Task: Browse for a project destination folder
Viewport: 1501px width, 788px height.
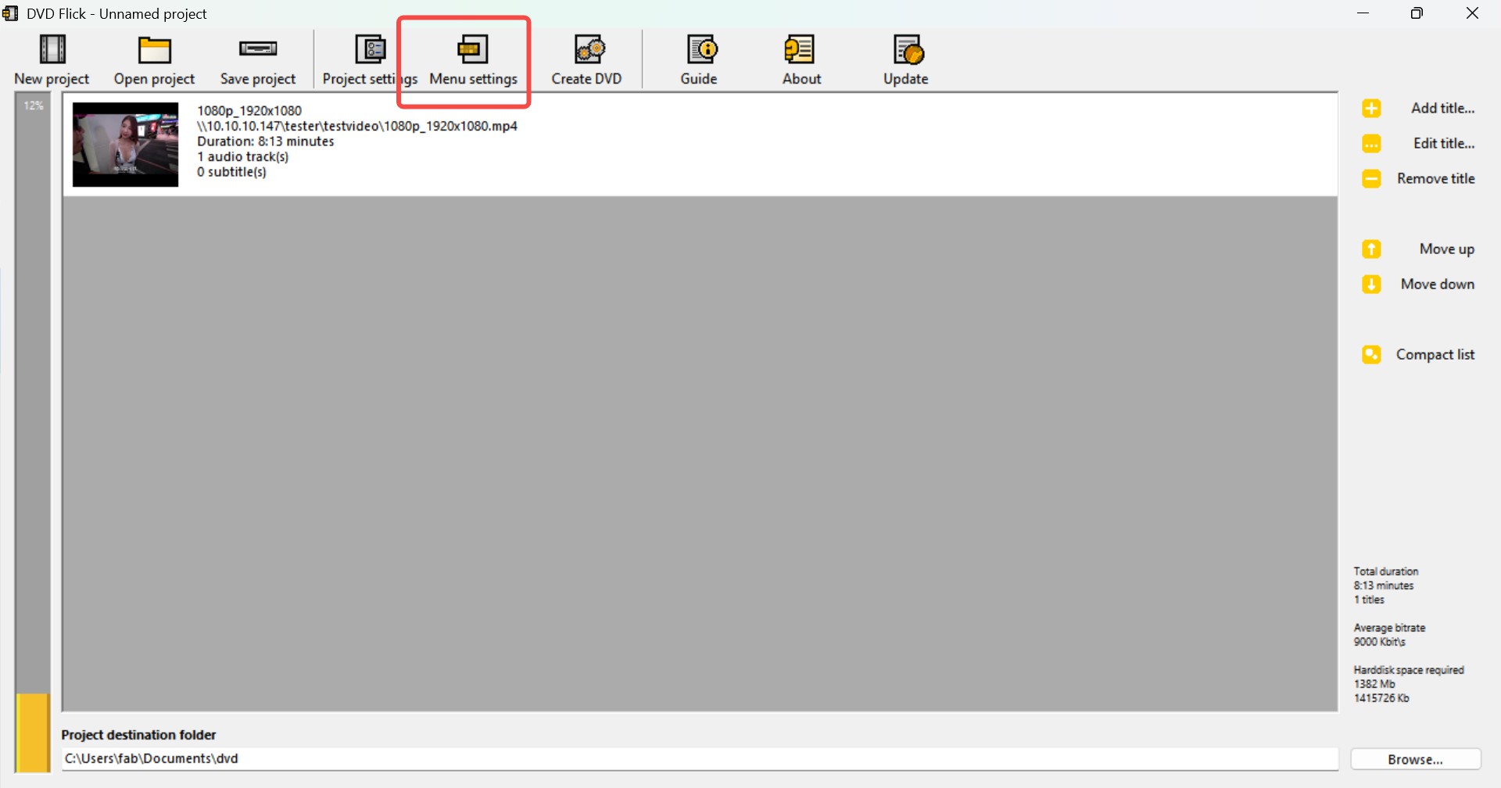Action: pyautogui.click(x=1414, y=758)
